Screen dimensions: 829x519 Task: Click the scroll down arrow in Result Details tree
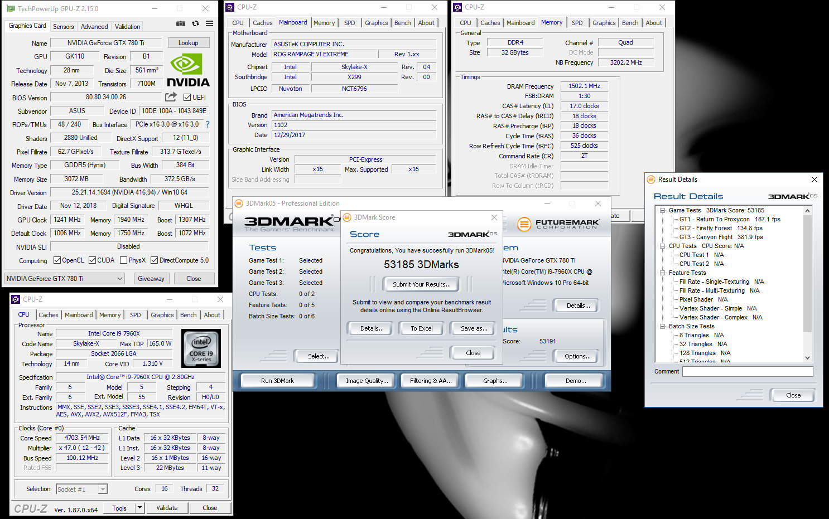[807, 358]
